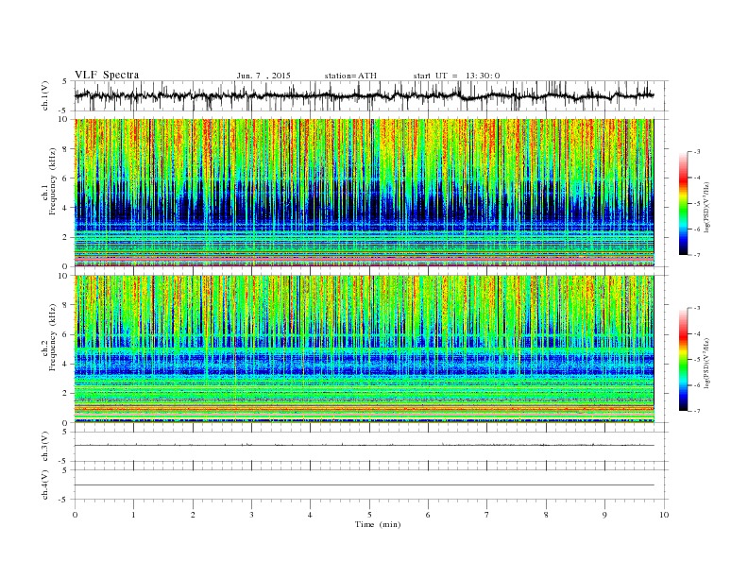Image resolution: width=748 pixels, height=578 pixels.
Task: Click the "8" kHz tick of ch.1 spectrogram
Action: [66, 149]
